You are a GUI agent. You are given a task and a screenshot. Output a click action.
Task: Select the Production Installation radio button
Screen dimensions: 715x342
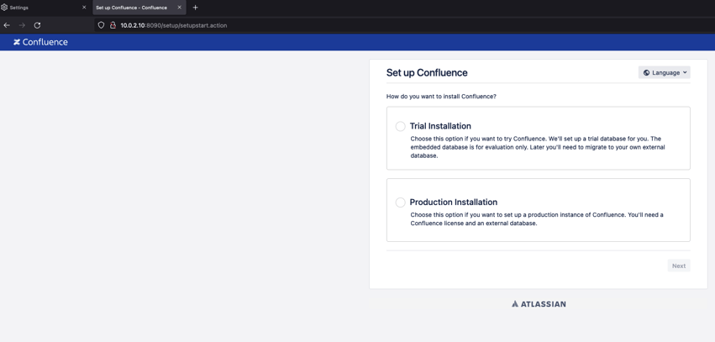click(401, 203)
